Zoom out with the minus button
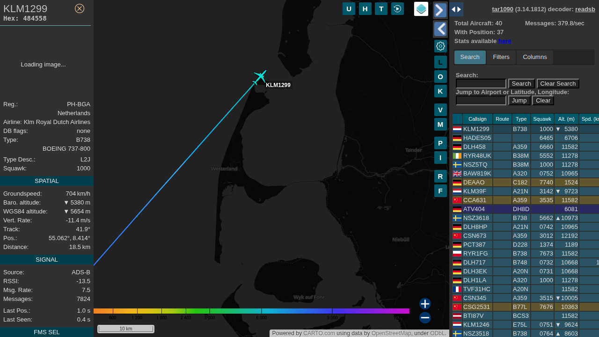599x337 pixels. (x=425, y=318)
